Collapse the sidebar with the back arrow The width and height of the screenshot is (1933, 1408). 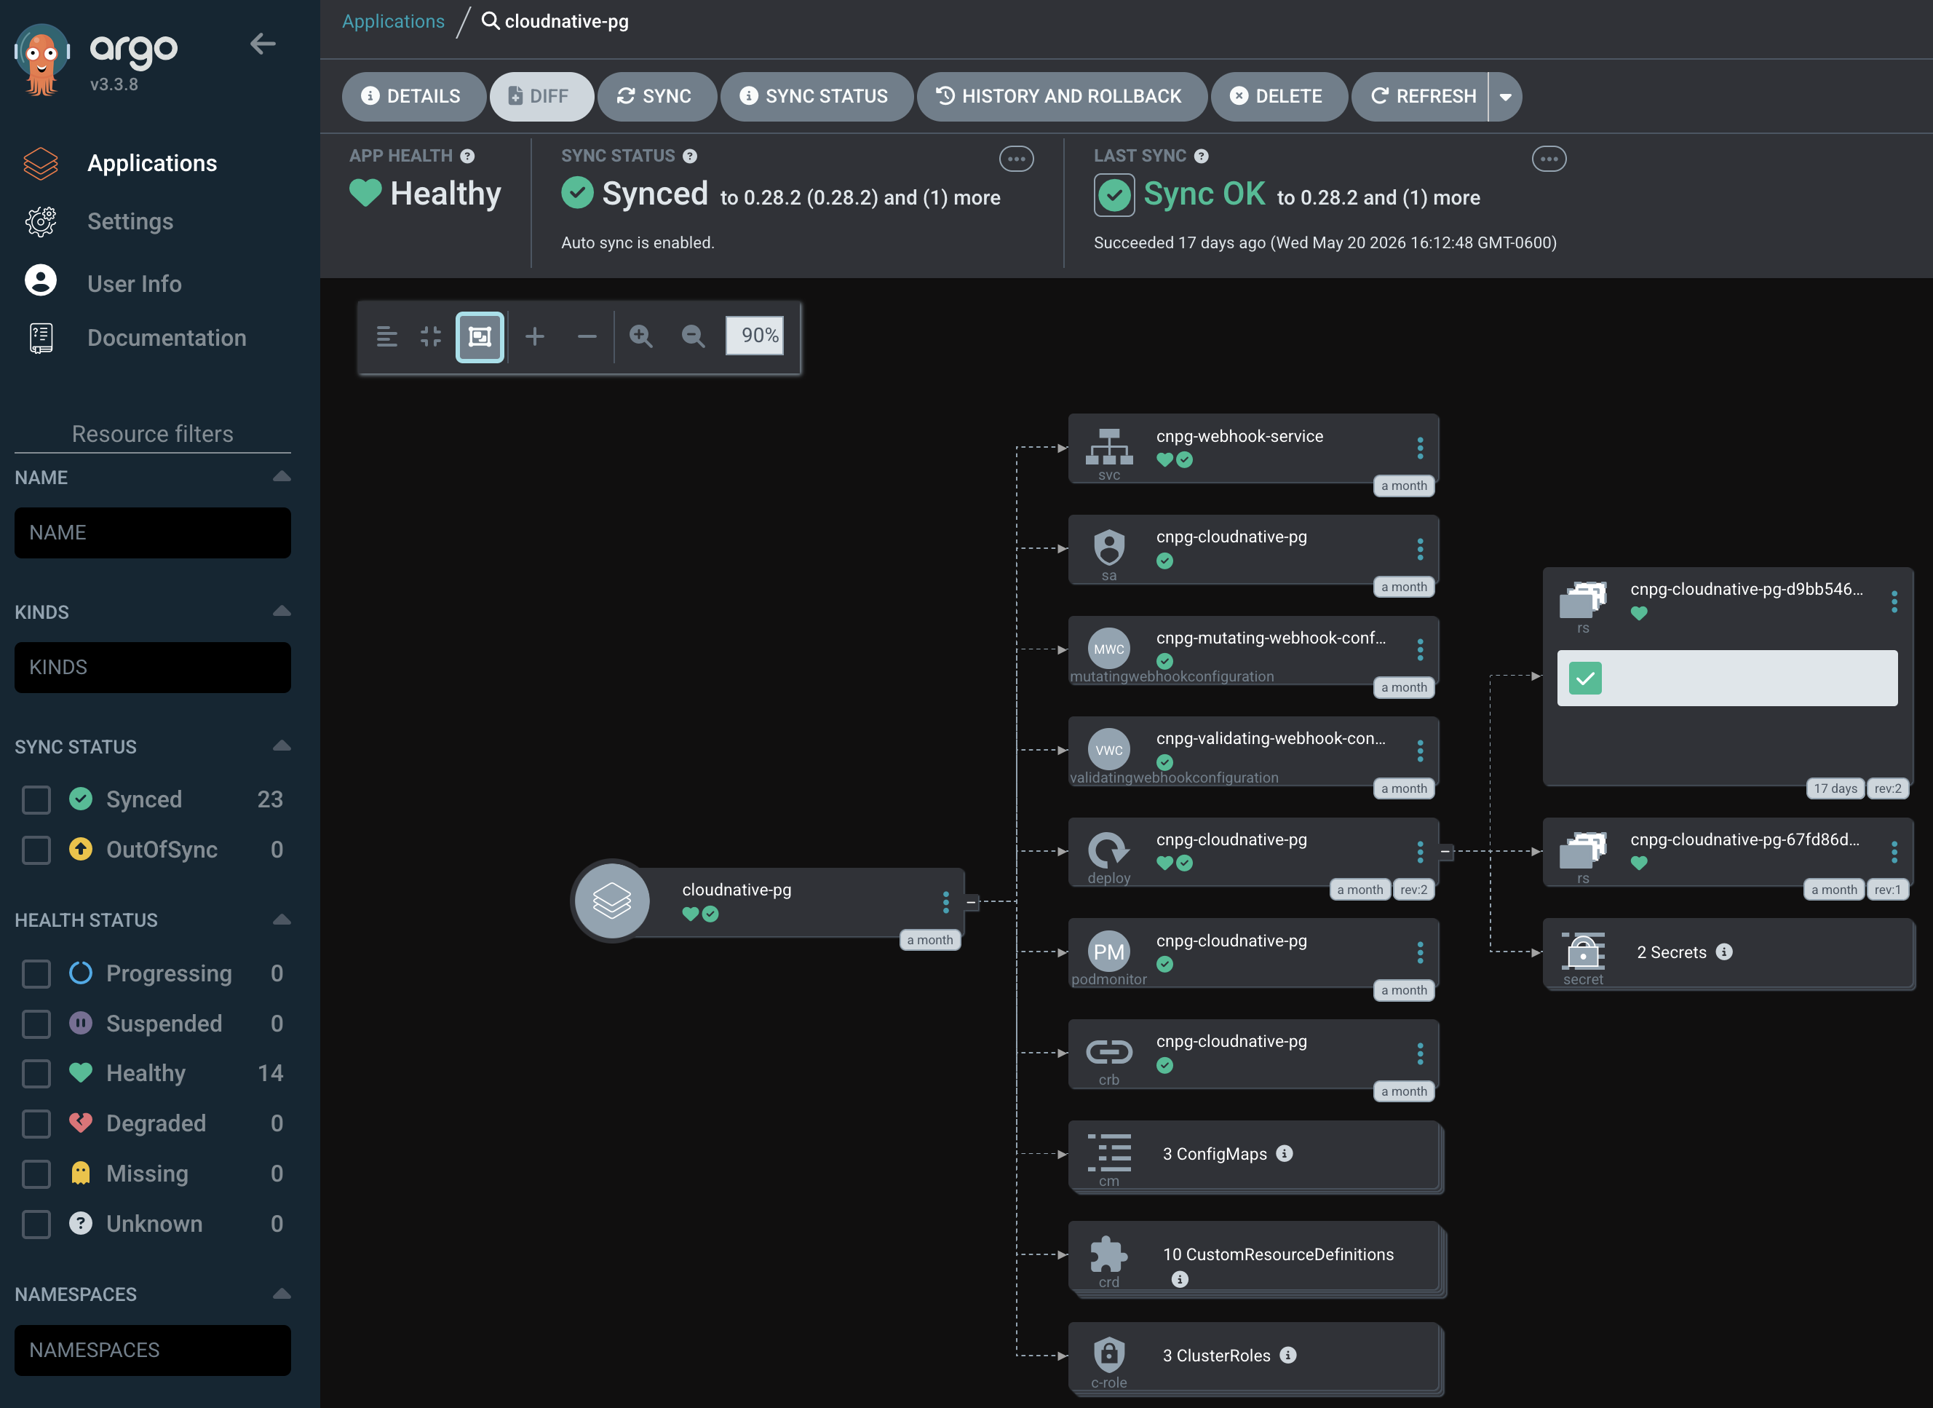coord(263,44)
